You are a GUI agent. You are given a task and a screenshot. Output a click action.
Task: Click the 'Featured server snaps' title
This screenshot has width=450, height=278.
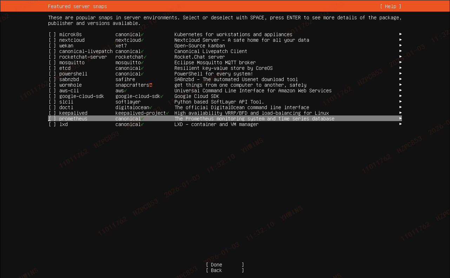(x=78, y=6)
